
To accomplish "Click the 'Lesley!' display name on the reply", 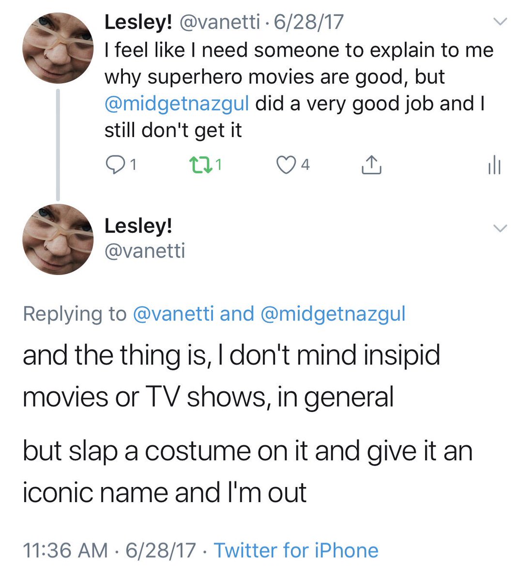I will click(138, 226).
